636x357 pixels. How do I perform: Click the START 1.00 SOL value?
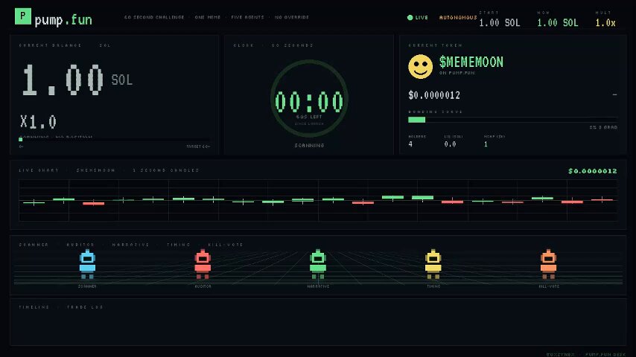499,23
